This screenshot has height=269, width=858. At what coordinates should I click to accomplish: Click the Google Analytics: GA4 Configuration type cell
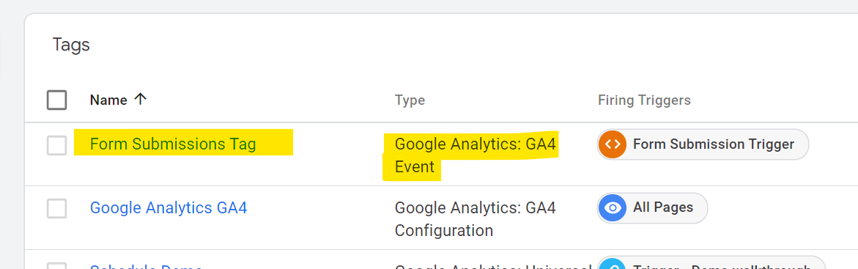[476, 219]
